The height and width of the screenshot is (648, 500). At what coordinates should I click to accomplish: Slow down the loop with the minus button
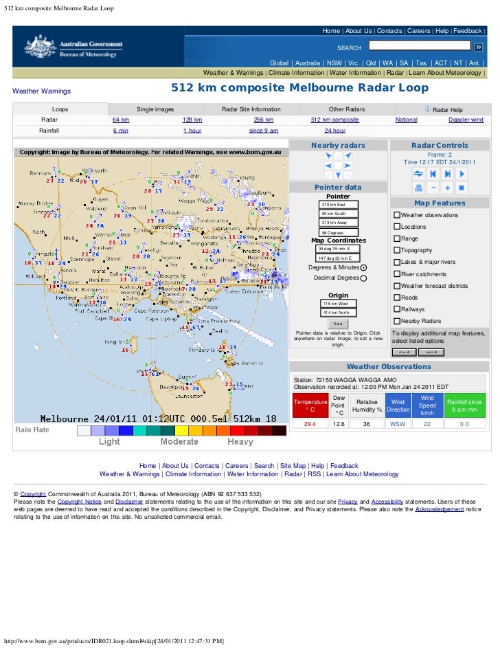433,188
